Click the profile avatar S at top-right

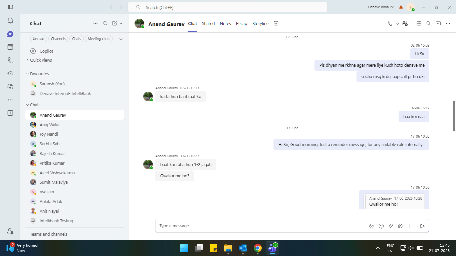tap(410, 7)
